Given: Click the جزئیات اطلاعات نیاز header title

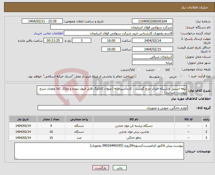Looking at the screenshot, I should 195,7.
